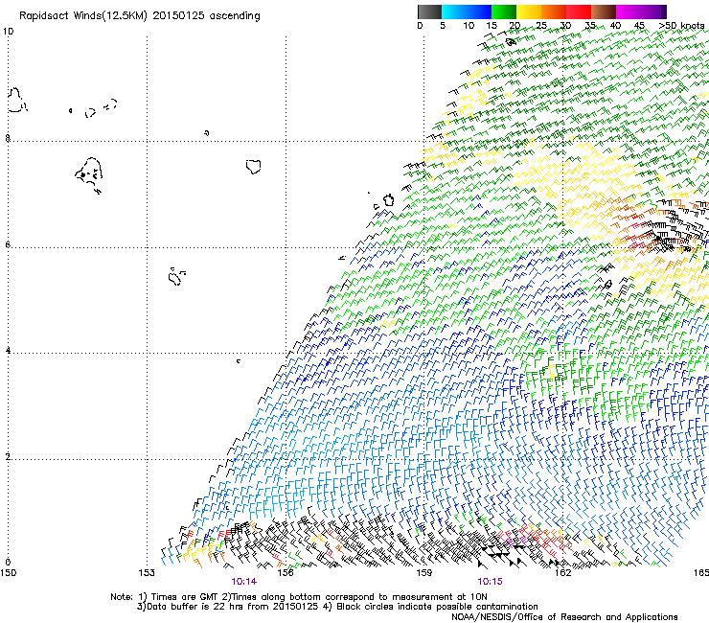Click the '>50 knots' legend label
Image resolution: width=709 pixels, height=623 pixels.
[681, 26]
